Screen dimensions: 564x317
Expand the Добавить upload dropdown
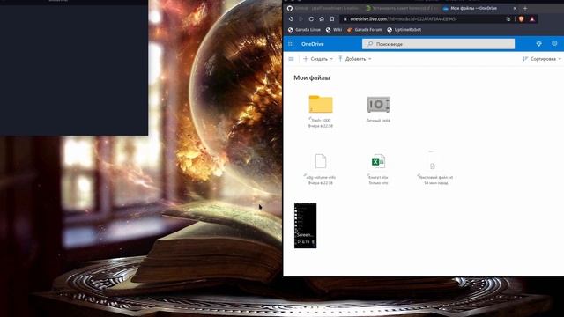[354, 59]
